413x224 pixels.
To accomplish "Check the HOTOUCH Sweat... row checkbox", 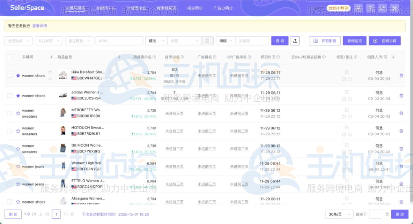I will point(9,131).
